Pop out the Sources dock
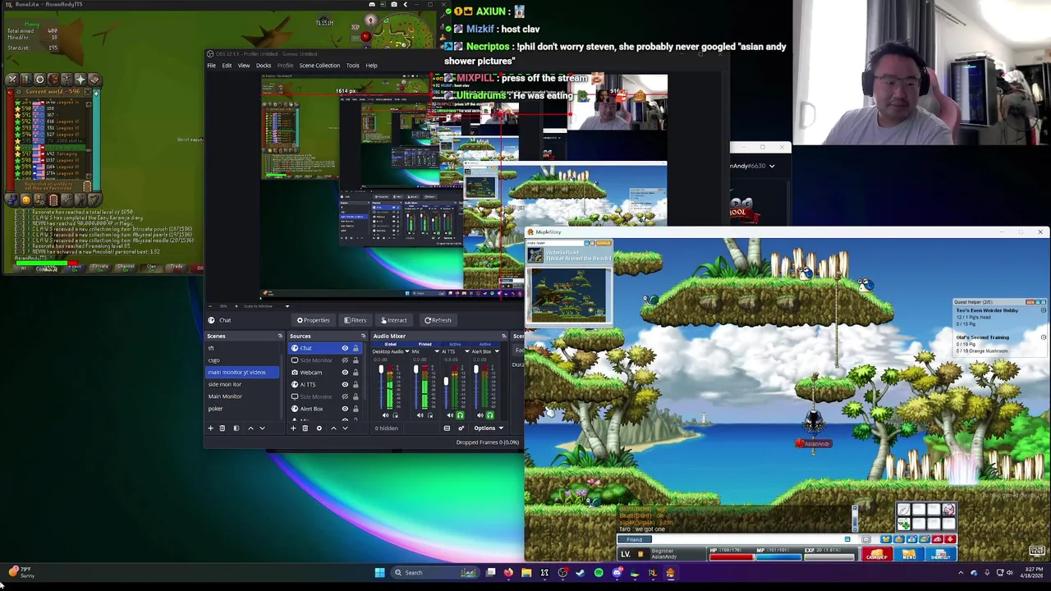The image size is (1051, 591). [363, 336]
